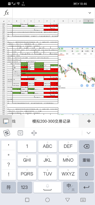Tap the select-all corner of the spreadsheet grid
95x205 pixels.
click(4, 21)
